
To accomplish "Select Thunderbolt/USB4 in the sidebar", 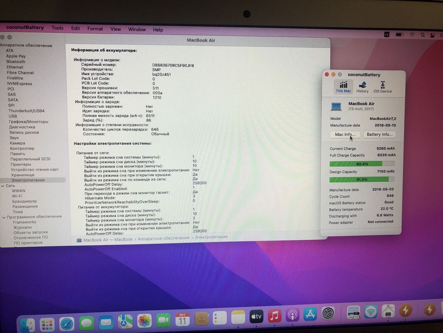I will click(27, 111).
